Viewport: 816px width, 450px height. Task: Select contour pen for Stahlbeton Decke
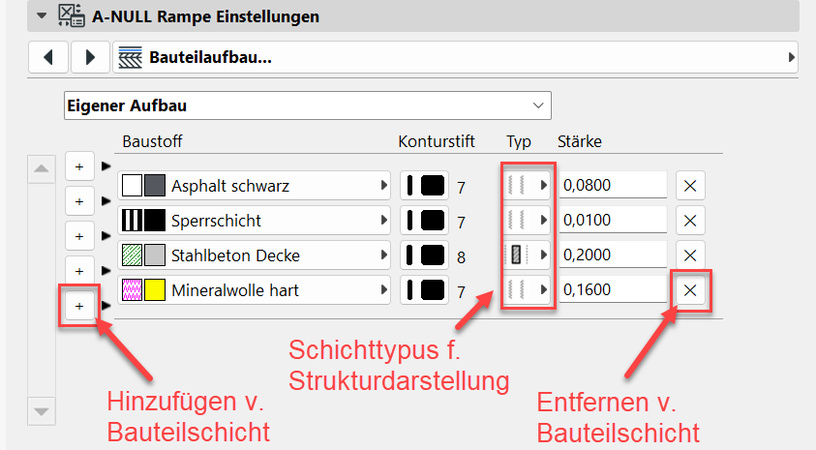[423, 255]
